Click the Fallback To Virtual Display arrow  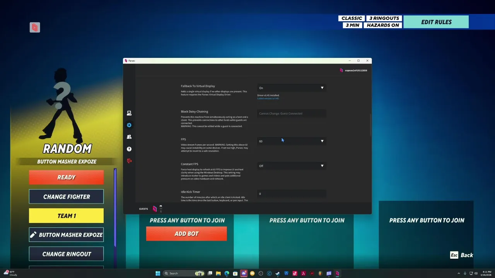(322, 88)
